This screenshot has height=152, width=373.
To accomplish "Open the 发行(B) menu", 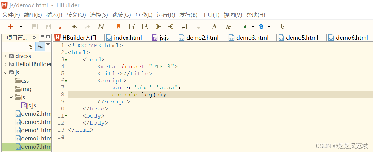I will click(188, 15).
